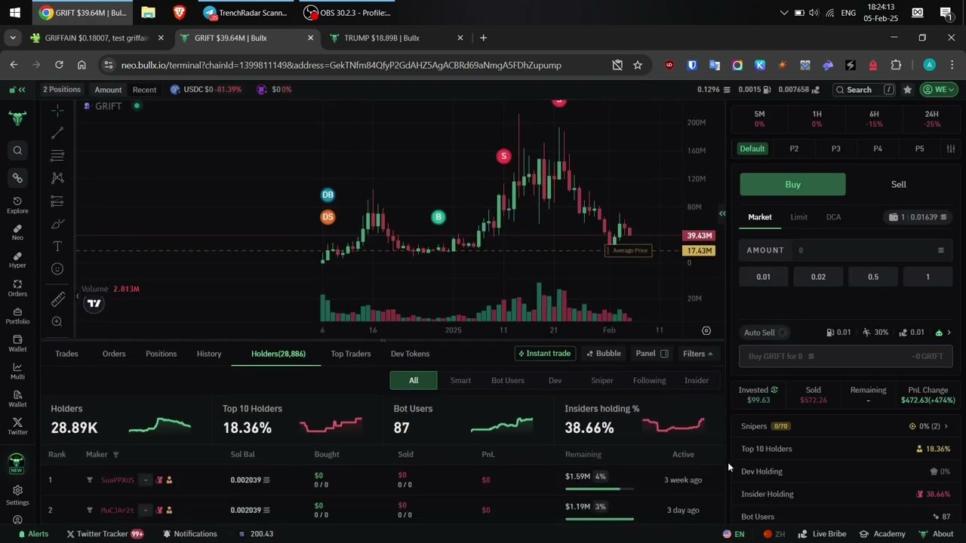Click the green Buy button
Screen dimensions: 966x543
(792, 185)
